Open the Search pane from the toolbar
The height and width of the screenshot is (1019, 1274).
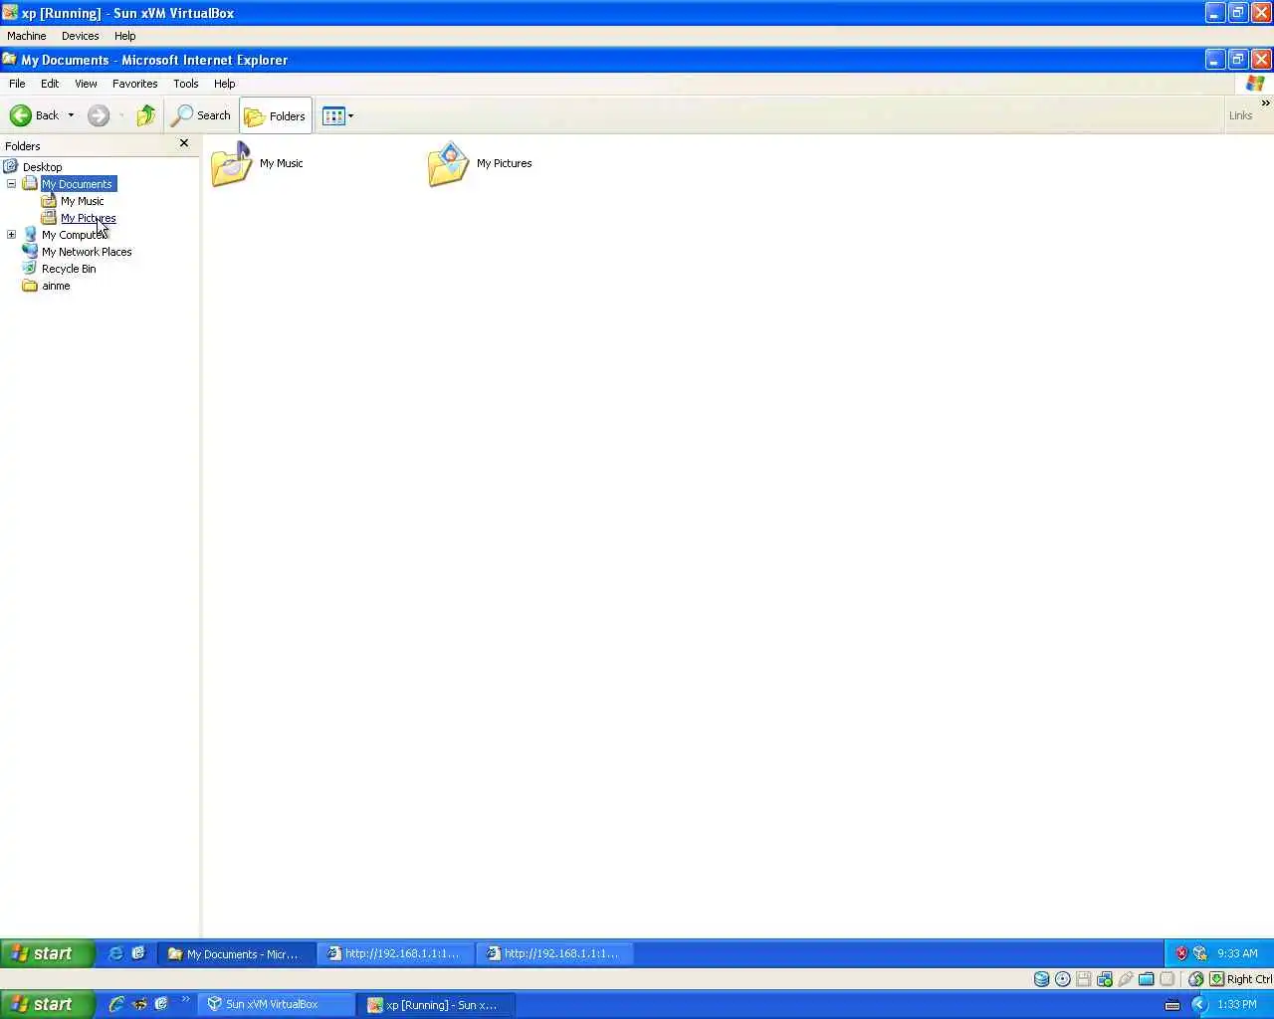pyautogui.click(x=201, y=115)
